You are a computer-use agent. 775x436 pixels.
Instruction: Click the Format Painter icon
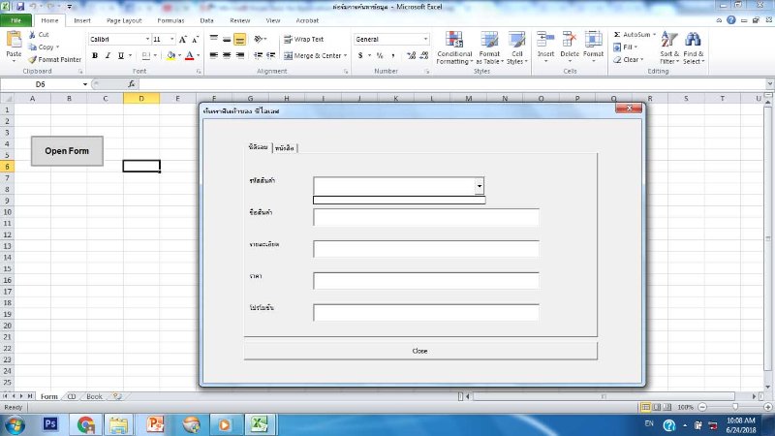33,59
